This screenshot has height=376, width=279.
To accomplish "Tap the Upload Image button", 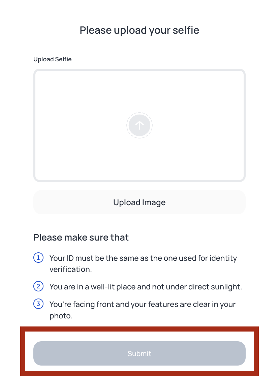I will [139, 202].
